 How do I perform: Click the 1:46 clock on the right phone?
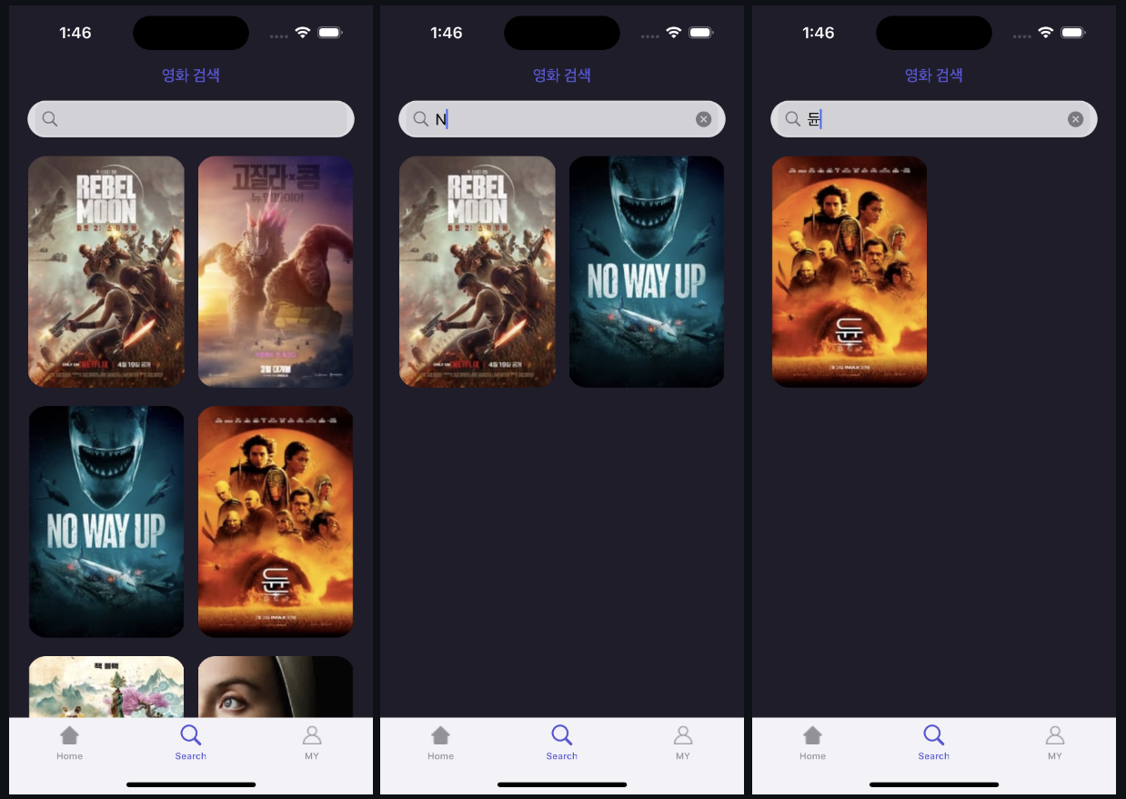[819, 33]
